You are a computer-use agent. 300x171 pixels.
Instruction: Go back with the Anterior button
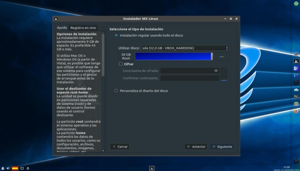196,147
